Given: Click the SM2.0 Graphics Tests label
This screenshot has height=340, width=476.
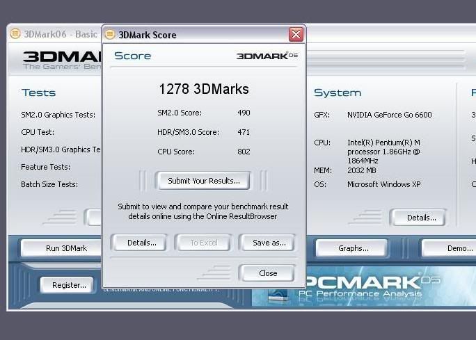Looking at the screenshot, I should pyautogui.click(x=58, y=115).
